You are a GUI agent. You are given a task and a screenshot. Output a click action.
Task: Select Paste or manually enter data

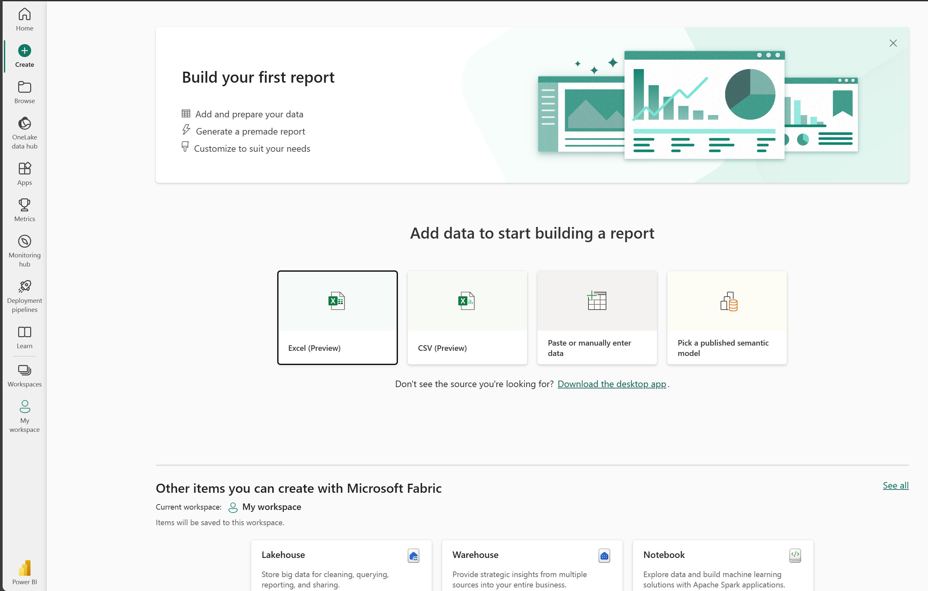click(597, 317)
